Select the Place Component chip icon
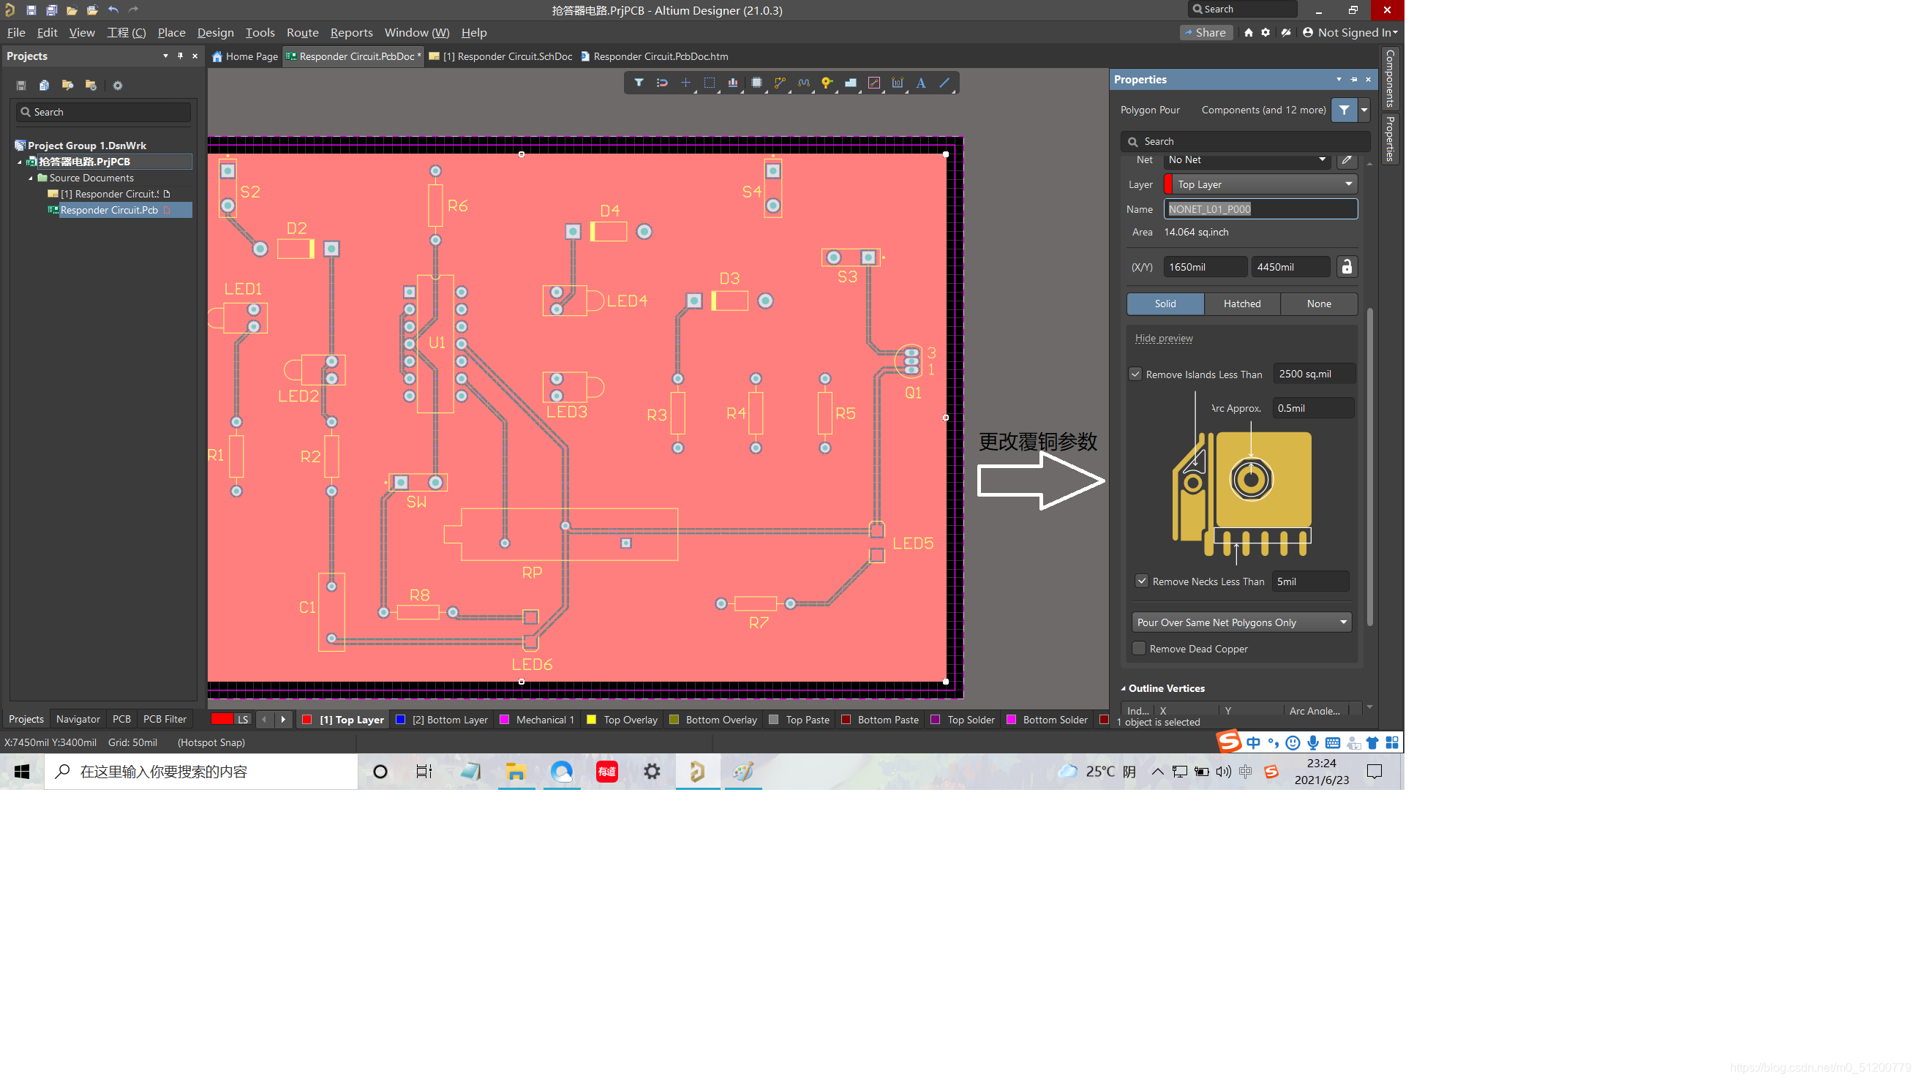Screen dimensions: 1918x1081 (756, 83)
